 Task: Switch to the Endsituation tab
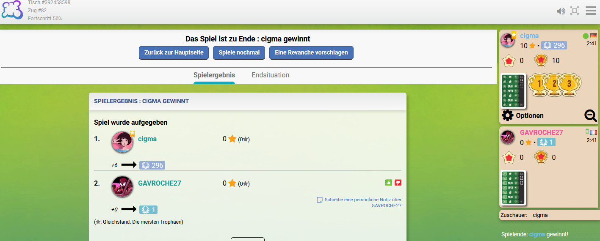click(x=270, y=75)
